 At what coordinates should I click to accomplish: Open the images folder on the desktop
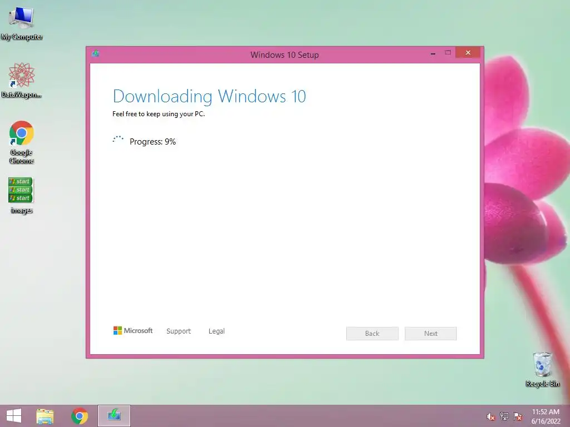tap(21, 195)
